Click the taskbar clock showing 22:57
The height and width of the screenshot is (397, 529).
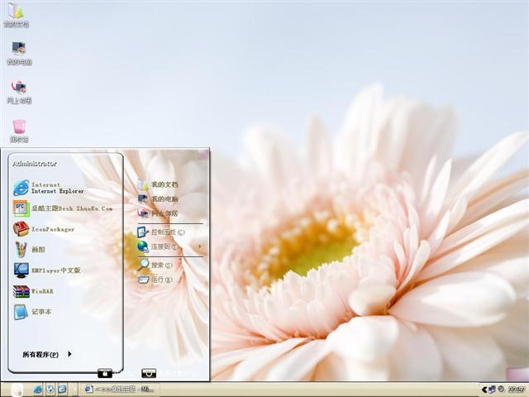click(516, 390)
